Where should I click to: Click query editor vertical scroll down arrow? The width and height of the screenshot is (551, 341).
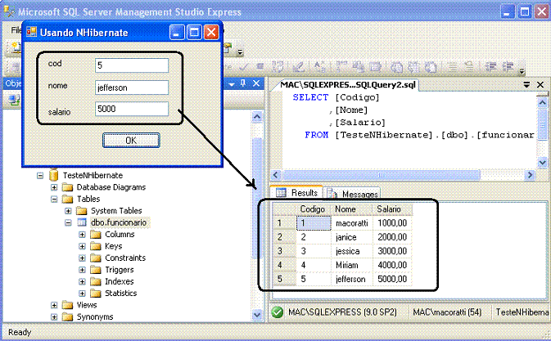tap(542, 162)
